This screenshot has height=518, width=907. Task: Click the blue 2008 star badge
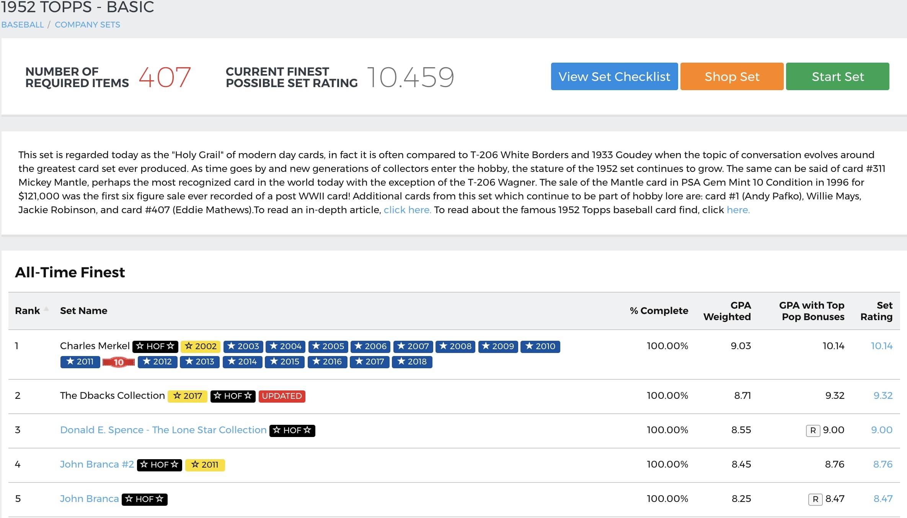tap(455, 346)
